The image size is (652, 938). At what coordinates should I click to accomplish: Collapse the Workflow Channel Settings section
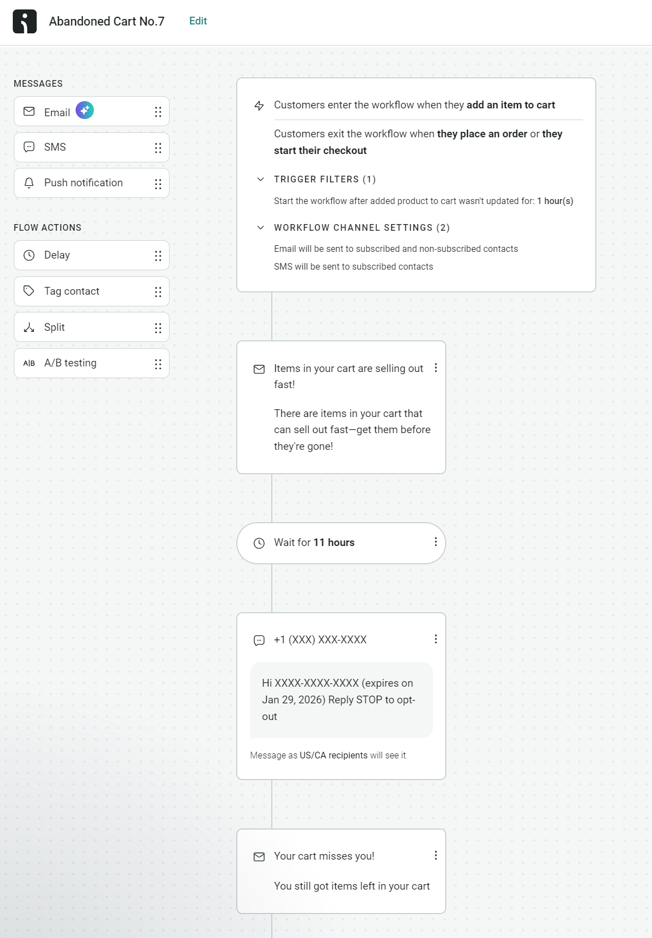261,227
